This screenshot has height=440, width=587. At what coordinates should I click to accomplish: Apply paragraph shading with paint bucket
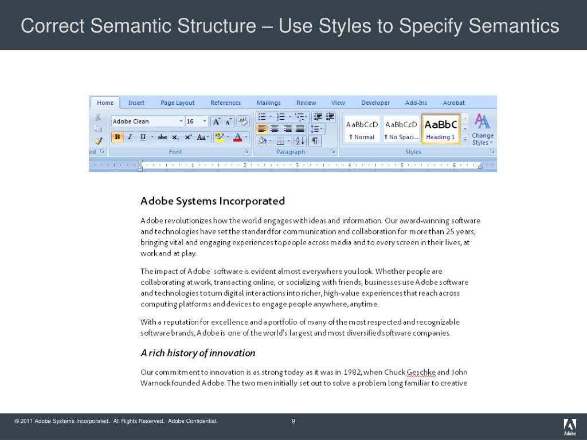262,141
